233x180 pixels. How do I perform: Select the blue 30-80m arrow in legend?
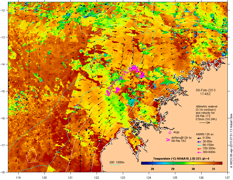pos(199,142)
